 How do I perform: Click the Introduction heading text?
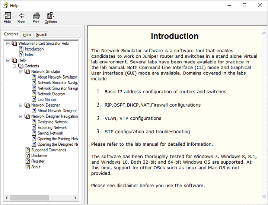[x=175, y=36]
